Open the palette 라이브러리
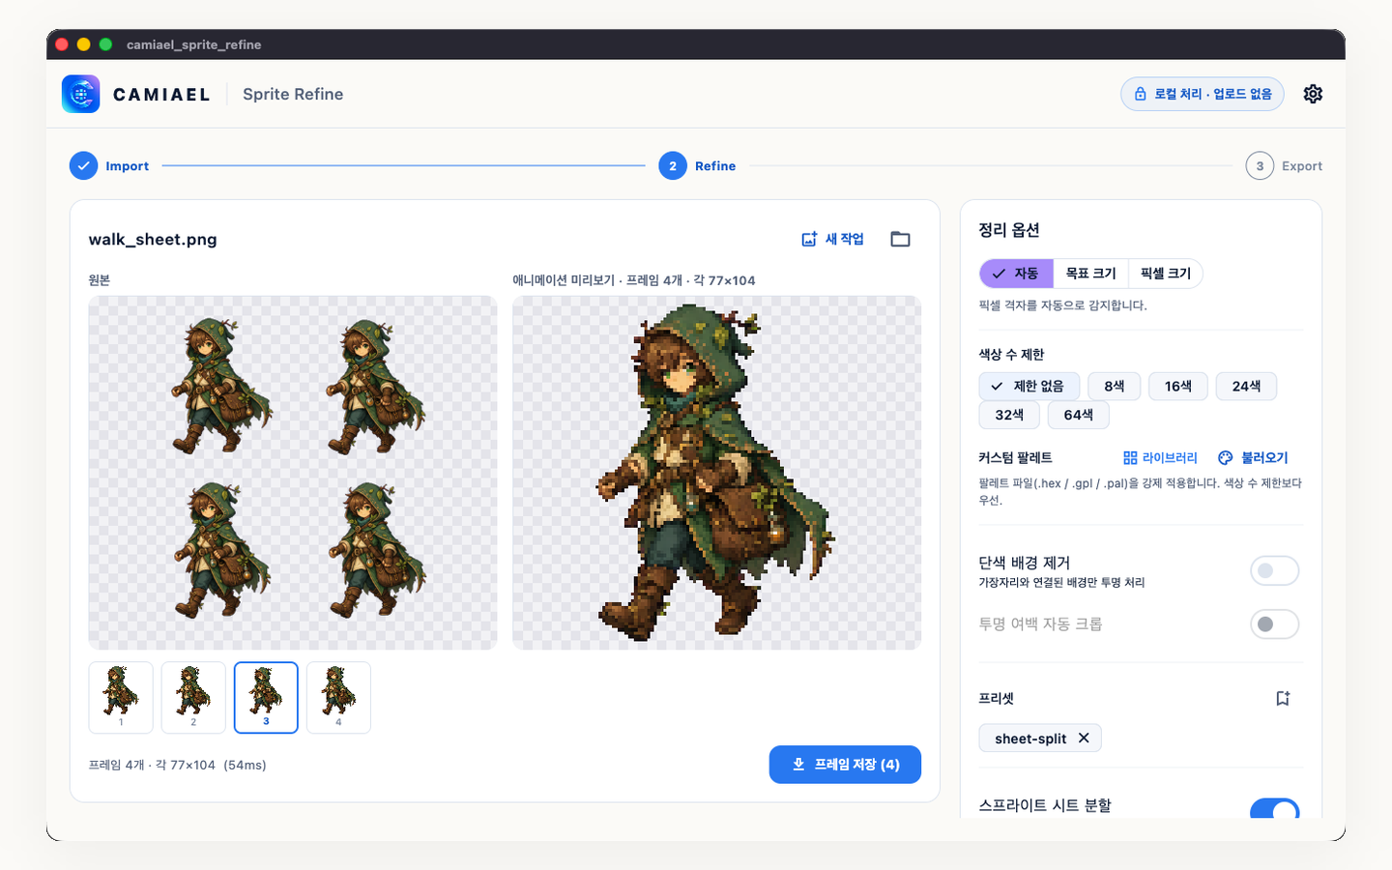 coord(1160,457)
